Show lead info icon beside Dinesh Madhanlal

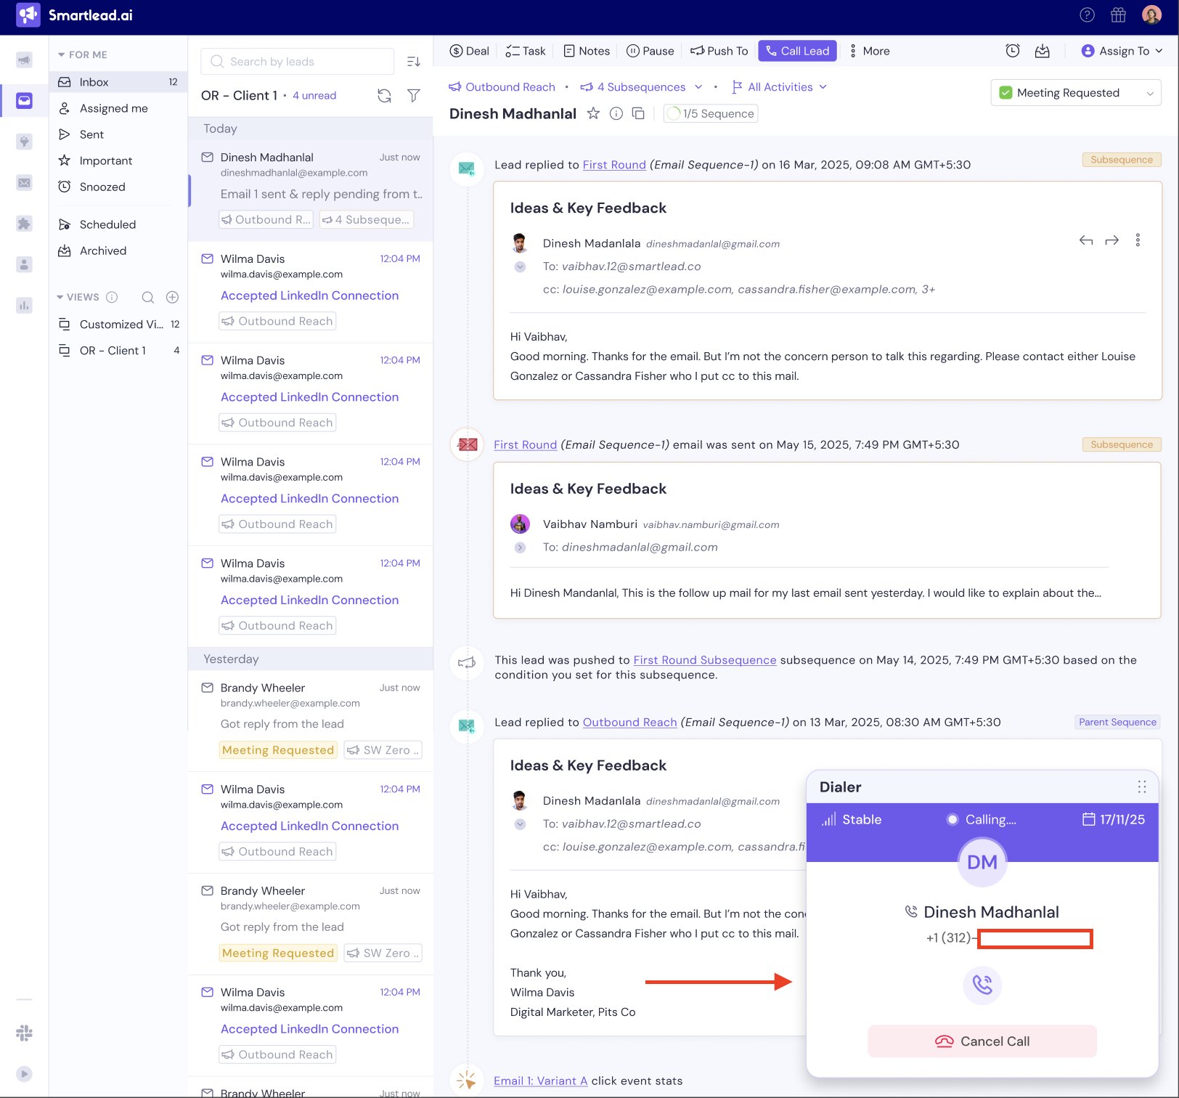616,113
